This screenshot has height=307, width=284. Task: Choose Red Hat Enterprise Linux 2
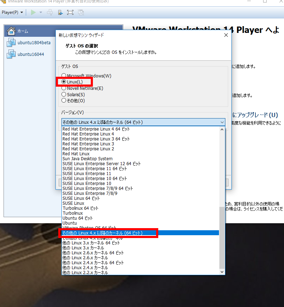[141, 149]
